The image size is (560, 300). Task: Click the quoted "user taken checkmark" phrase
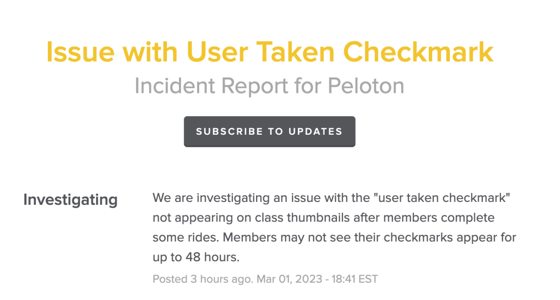441,198
